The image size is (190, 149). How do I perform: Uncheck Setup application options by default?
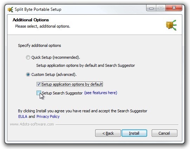(x=39, y=84)
